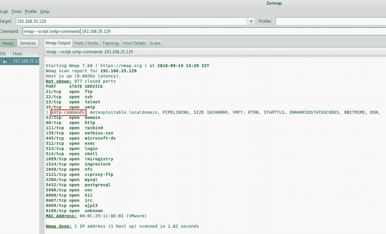Viewport: 386px width, 234px height.
Task: Click the '445/tcp open microsoft-ds' line
Action: click(81, 138)
